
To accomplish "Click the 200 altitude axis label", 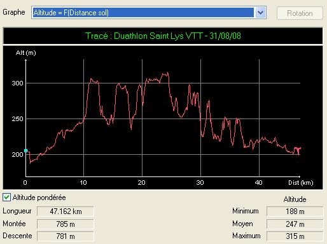I will (x=17, y=154).
